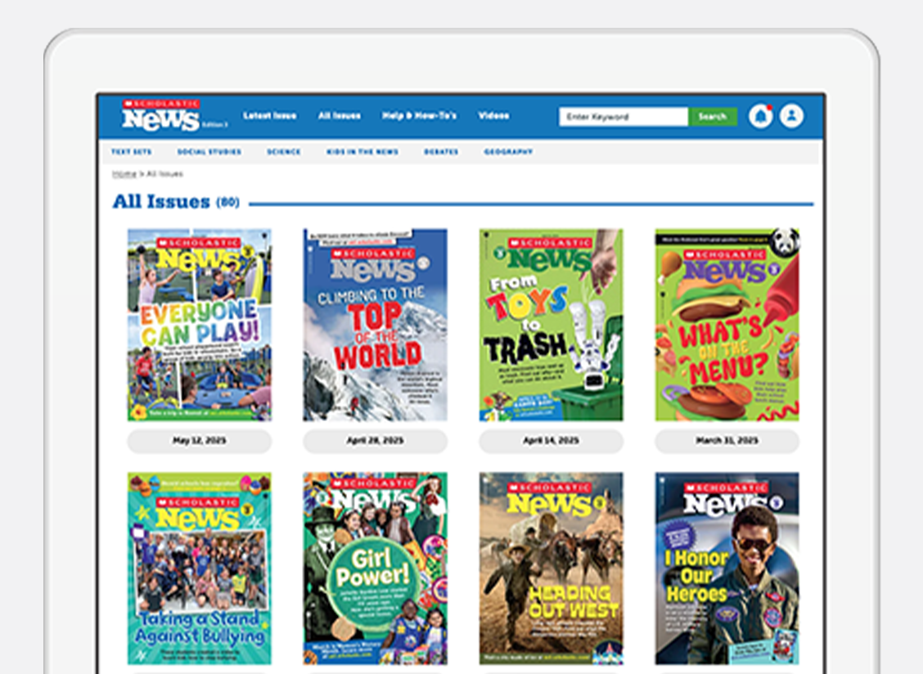The image size is (923, 674).
Task: Select All Issues in navigation bar
Action: 340,116
